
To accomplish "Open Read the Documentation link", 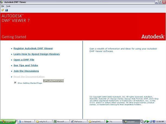I will [29, 77].
